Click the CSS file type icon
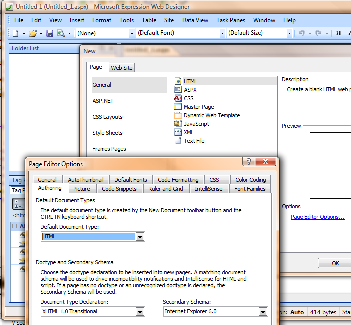This screenshot has width=351, height=325. (x=178, y=98)
